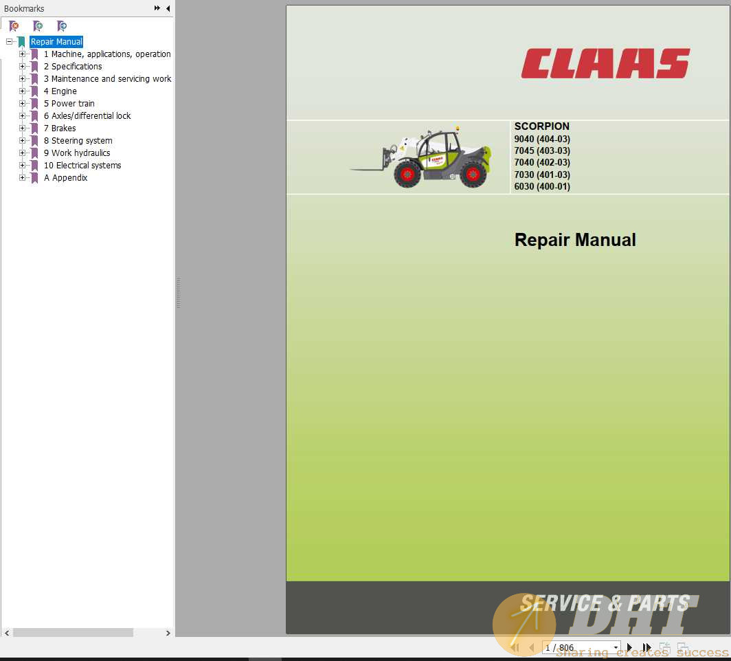
Task: Click the panel splitter grip handle
Action: 179,293
